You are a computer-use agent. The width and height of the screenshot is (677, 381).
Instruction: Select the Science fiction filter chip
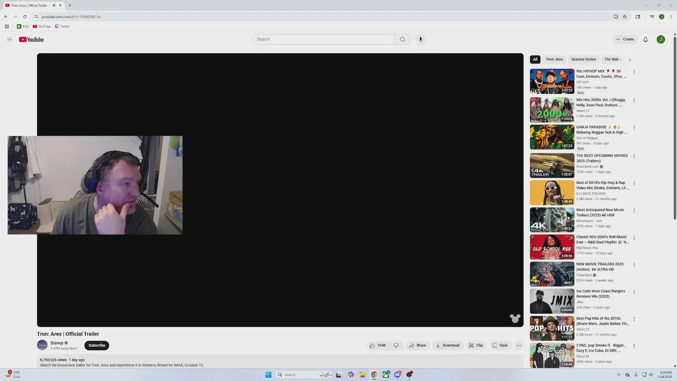coord(583,59)
